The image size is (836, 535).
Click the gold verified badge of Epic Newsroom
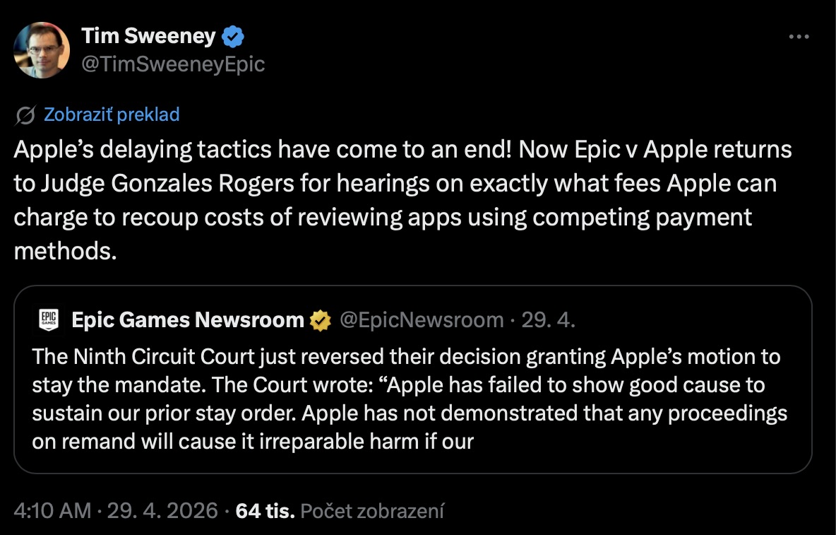[321, 321]
